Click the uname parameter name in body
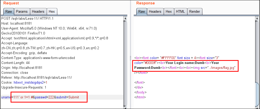This screenshot has width=260, height=109. coord(6,97)
